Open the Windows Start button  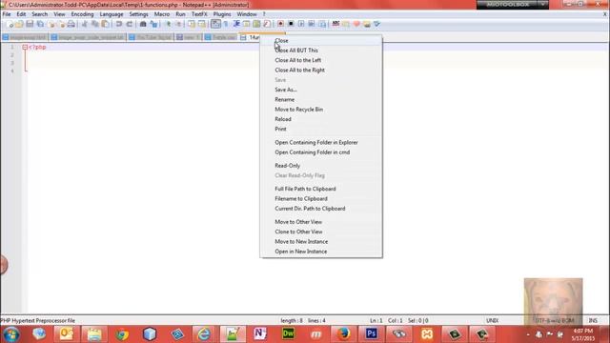[x=10, y=334]
